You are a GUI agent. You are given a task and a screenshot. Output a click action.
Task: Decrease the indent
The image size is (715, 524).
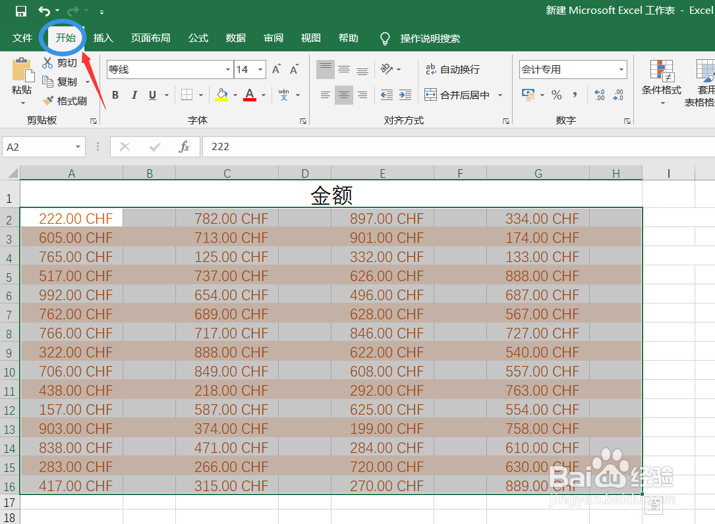pyautogui.click(x=387, y=95)
